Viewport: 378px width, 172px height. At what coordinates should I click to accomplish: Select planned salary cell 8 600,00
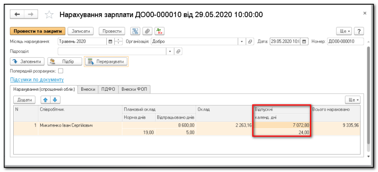click(x=159, y=125)
